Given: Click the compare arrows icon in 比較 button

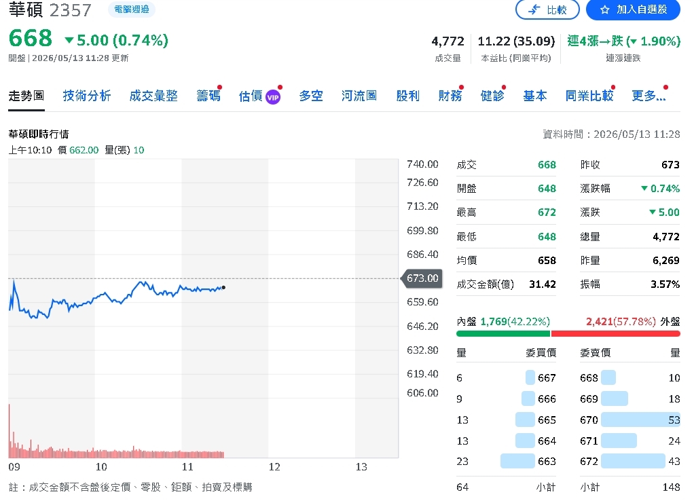Looking at the screenshot, I should [x=534, y=10].
